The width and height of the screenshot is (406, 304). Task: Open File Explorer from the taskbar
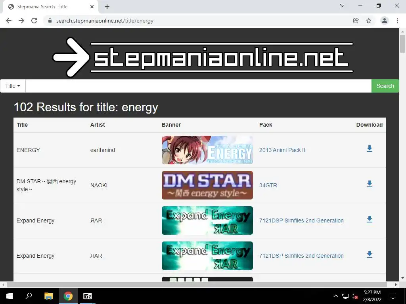pyautogui.click(x=48, y=296)
